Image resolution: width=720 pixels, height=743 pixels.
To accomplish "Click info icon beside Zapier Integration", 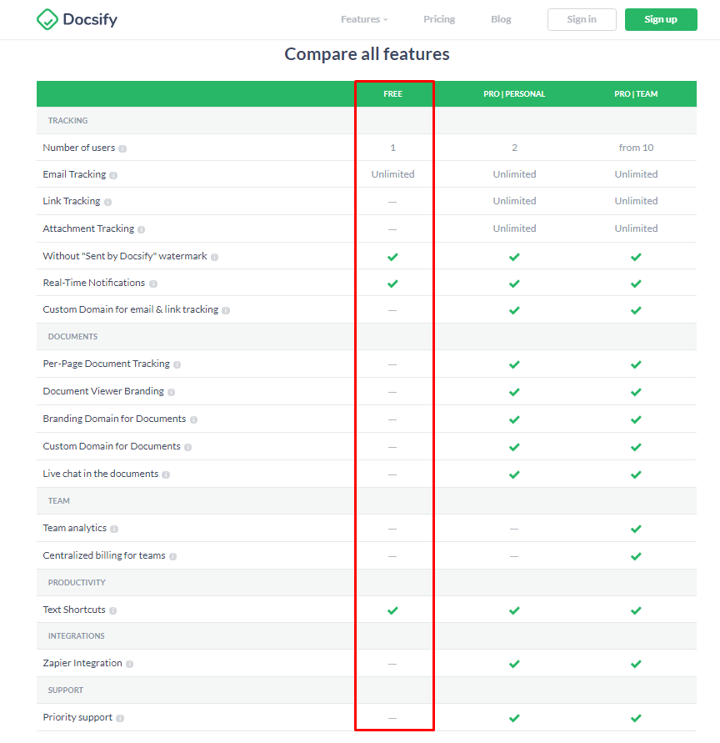I will (129, 665).
